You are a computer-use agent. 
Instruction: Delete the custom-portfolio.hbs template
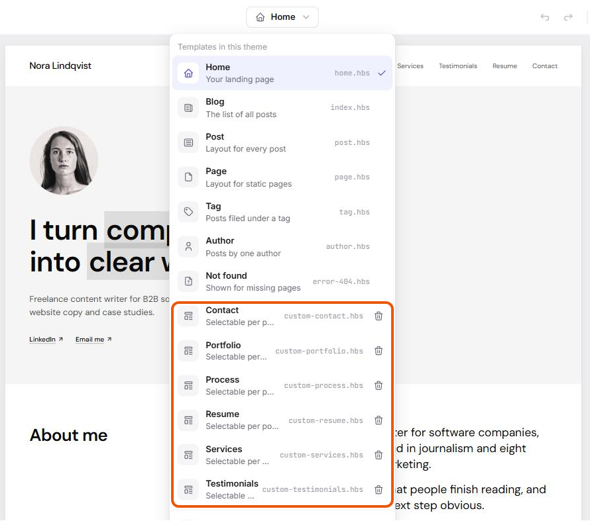(379, 351)
